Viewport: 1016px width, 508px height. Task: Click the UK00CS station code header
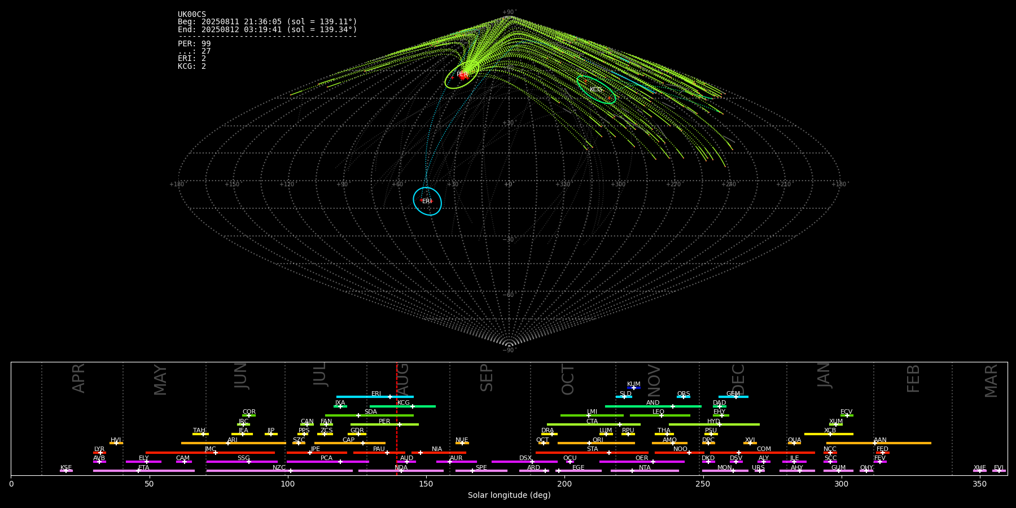192,15
